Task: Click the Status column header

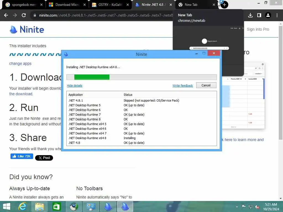Action: pos(128,95)
